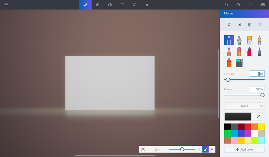The height and width of the screenshot is (157, 269).
Task: Open the Remix 3D icon
Action: point(263,5)
